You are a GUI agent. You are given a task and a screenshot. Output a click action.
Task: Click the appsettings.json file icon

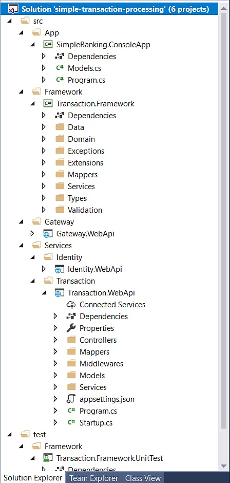pos(71,399)
